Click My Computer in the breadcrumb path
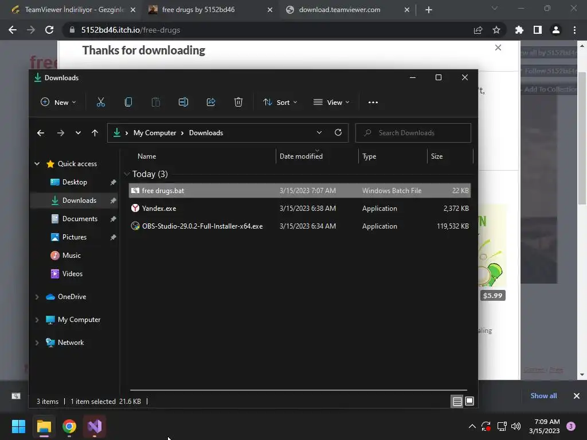Screen dimensions: 587x440 pyautogui.click(x=155, y=133)
